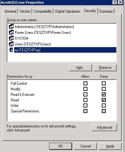
Task: Open Advanced permission settings
Action: pyautogui.click(x=104, y=127)
